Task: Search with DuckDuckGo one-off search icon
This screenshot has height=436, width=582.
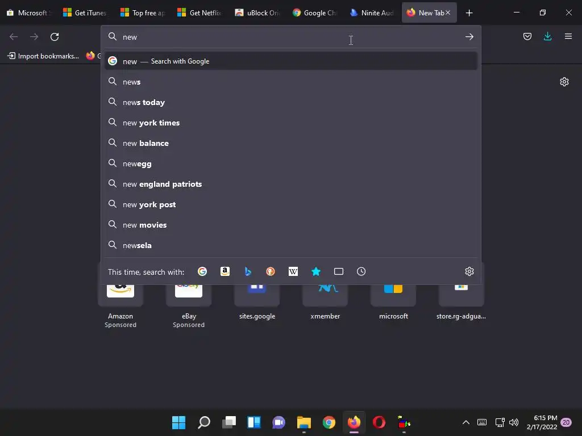Action: [271, 271]
